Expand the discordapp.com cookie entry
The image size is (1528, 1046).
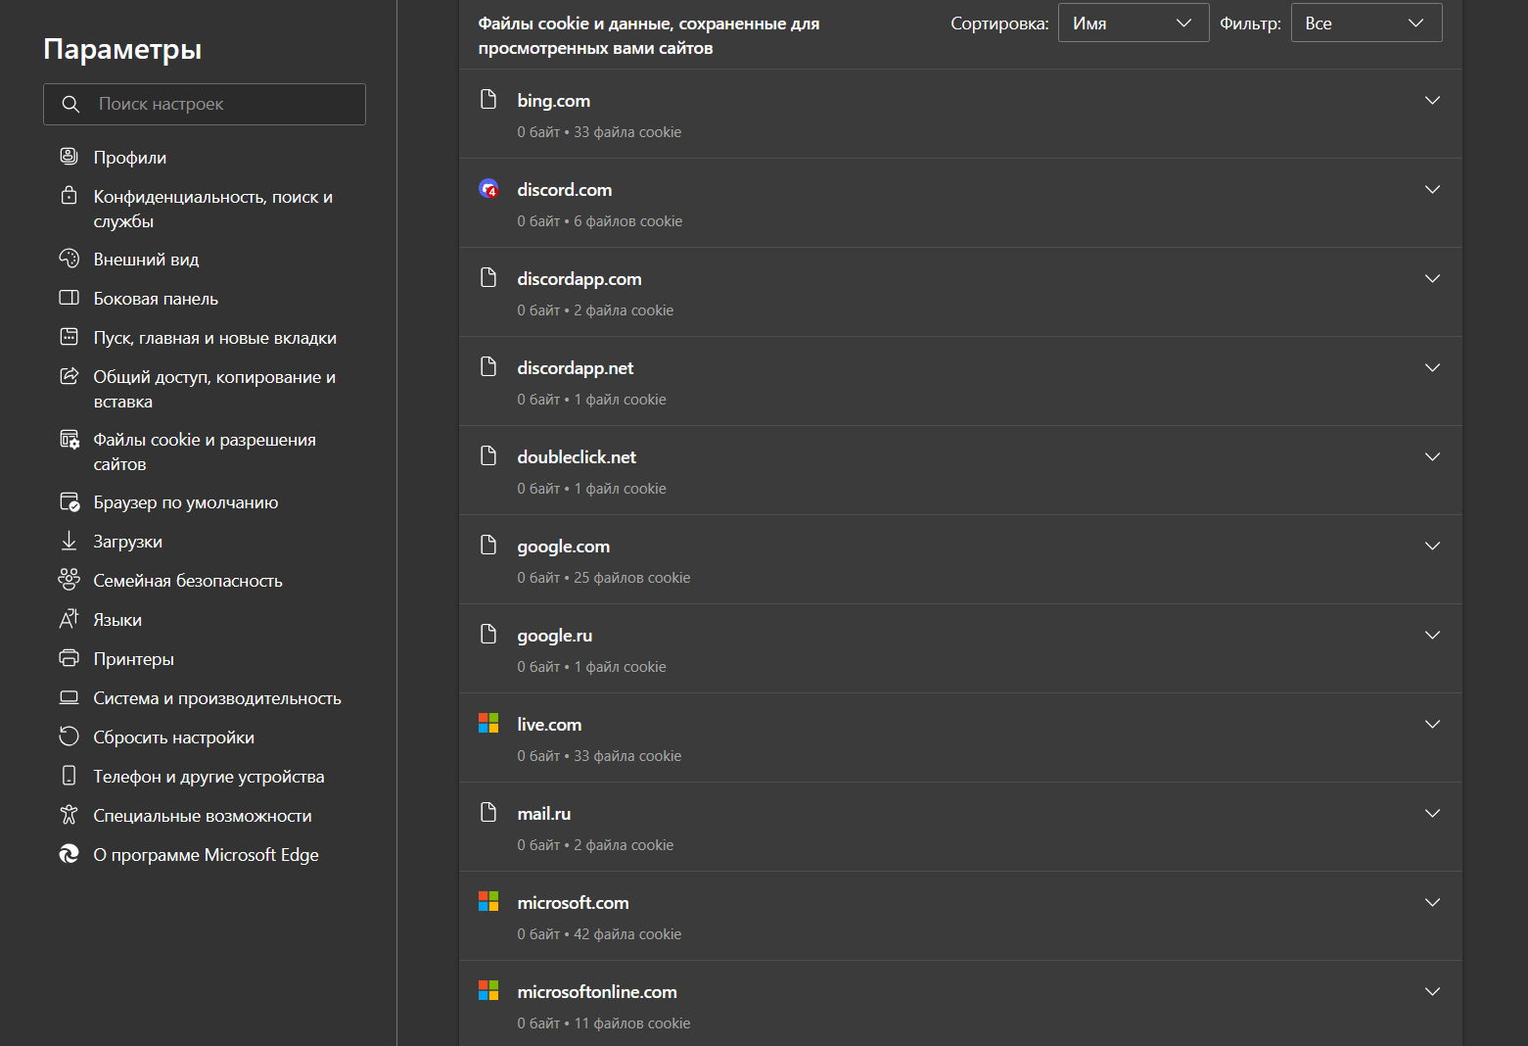coord(1432,278)
